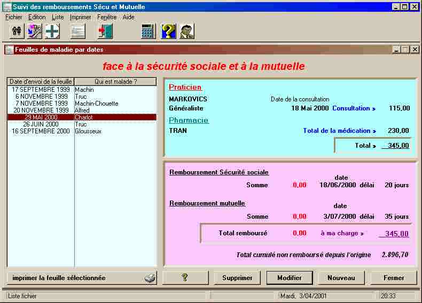422x303 pixels.
Task: Click the Consultation link label
Action: tap(354, 108)
